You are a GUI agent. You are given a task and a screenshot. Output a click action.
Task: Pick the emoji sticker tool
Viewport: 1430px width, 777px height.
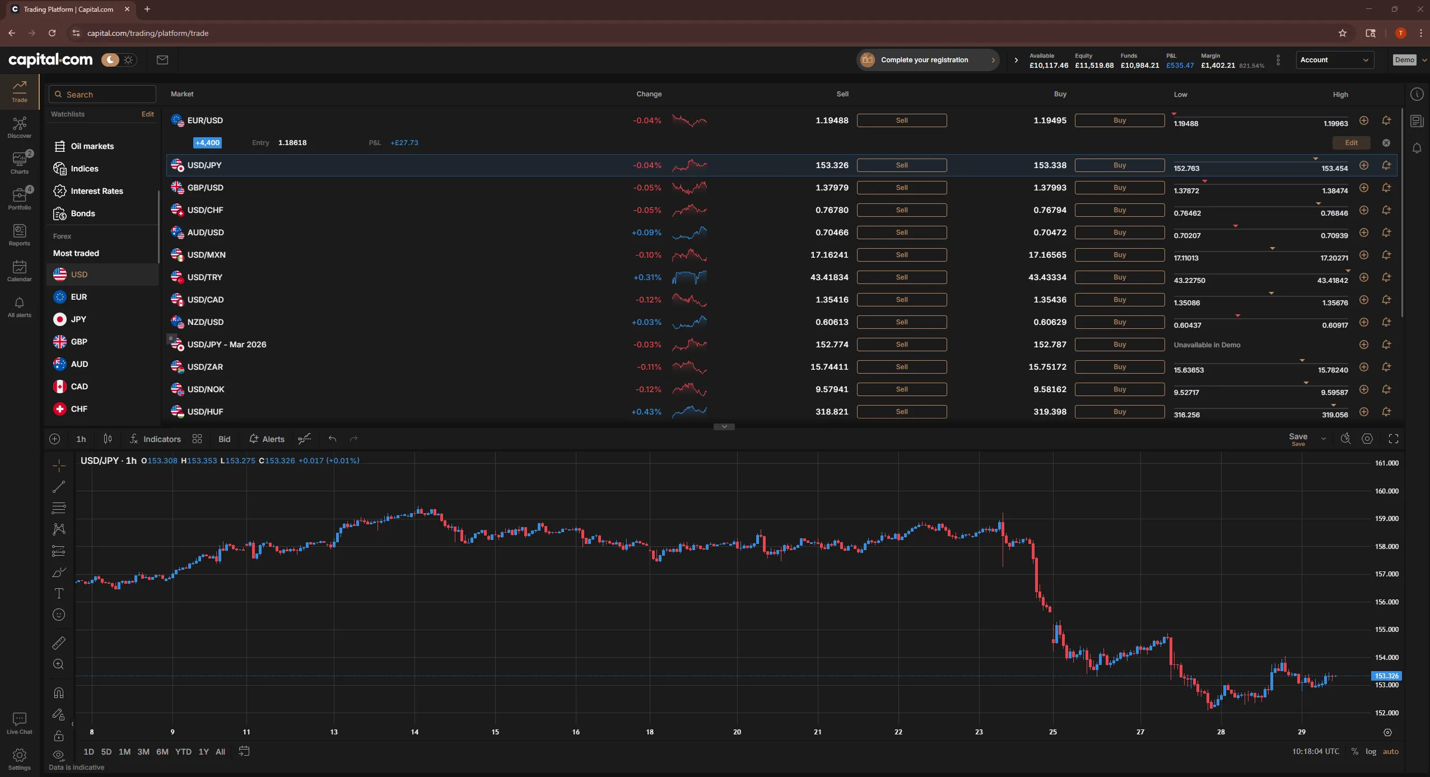(x=59, y=615)
